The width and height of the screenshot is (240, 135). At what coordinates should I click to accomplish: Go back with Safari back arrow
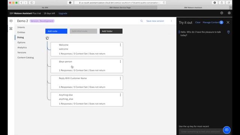(x=21, y=3)
